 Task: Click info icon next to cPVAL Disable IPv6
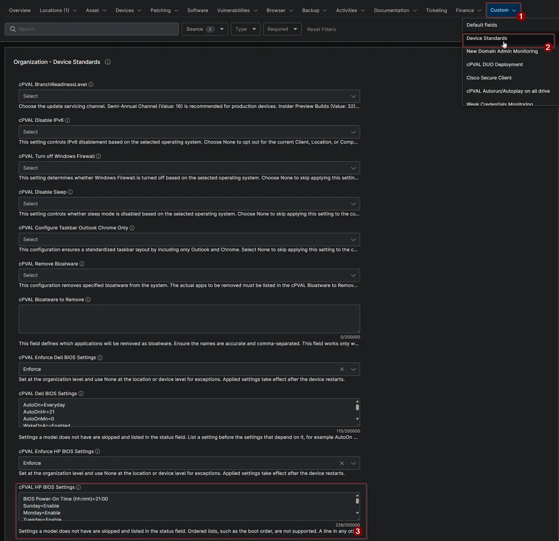tap(67, 120)
